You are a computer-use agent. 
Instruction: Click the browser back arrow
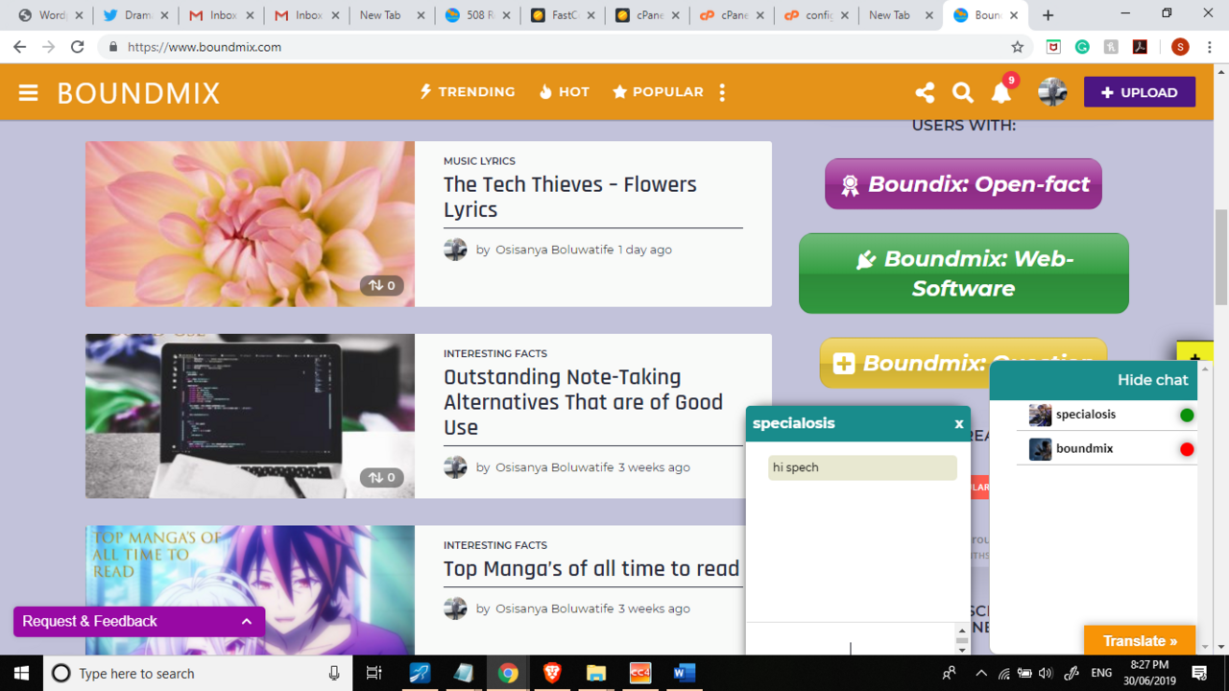(x=20, y=47)
